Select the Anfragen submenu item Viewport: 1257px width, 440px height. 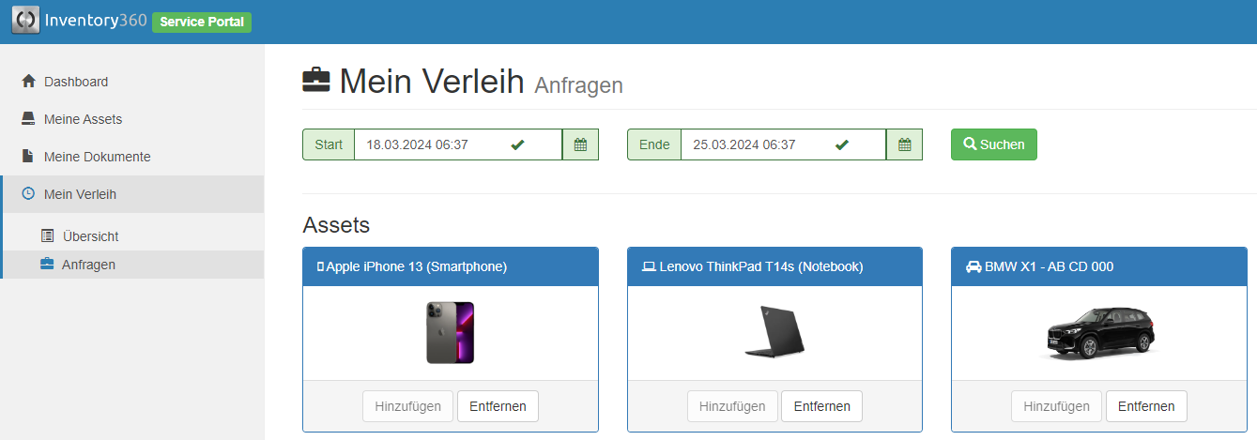(131, 265)
